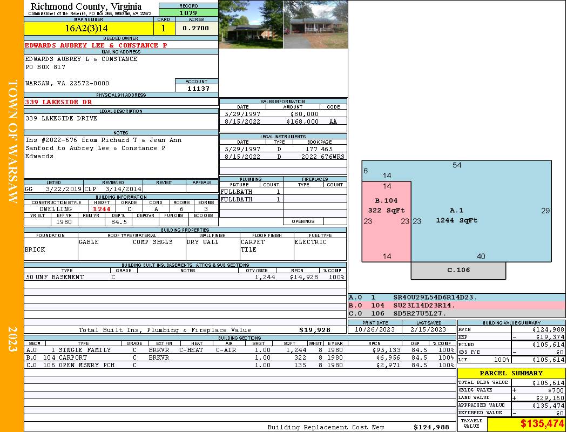Viewport: 567px width, 432px height.
Task: Click fuel type ELECTRIC
Action: [310, 242]
